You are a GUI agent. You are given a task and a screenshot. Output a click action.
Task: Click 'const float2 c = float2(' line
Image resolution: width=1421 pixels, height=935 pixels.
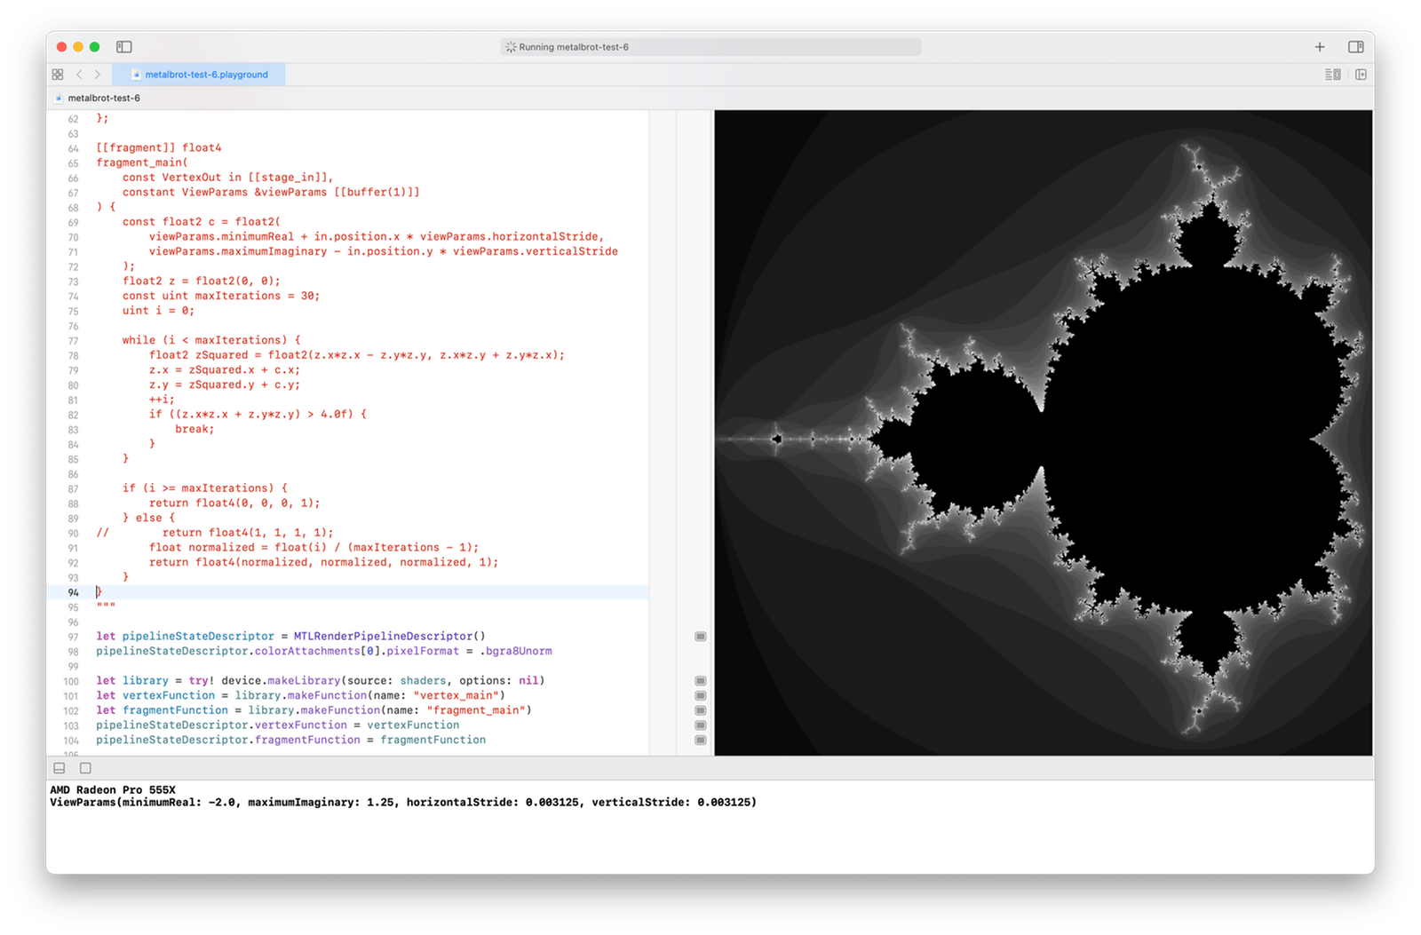click(202, 222)
